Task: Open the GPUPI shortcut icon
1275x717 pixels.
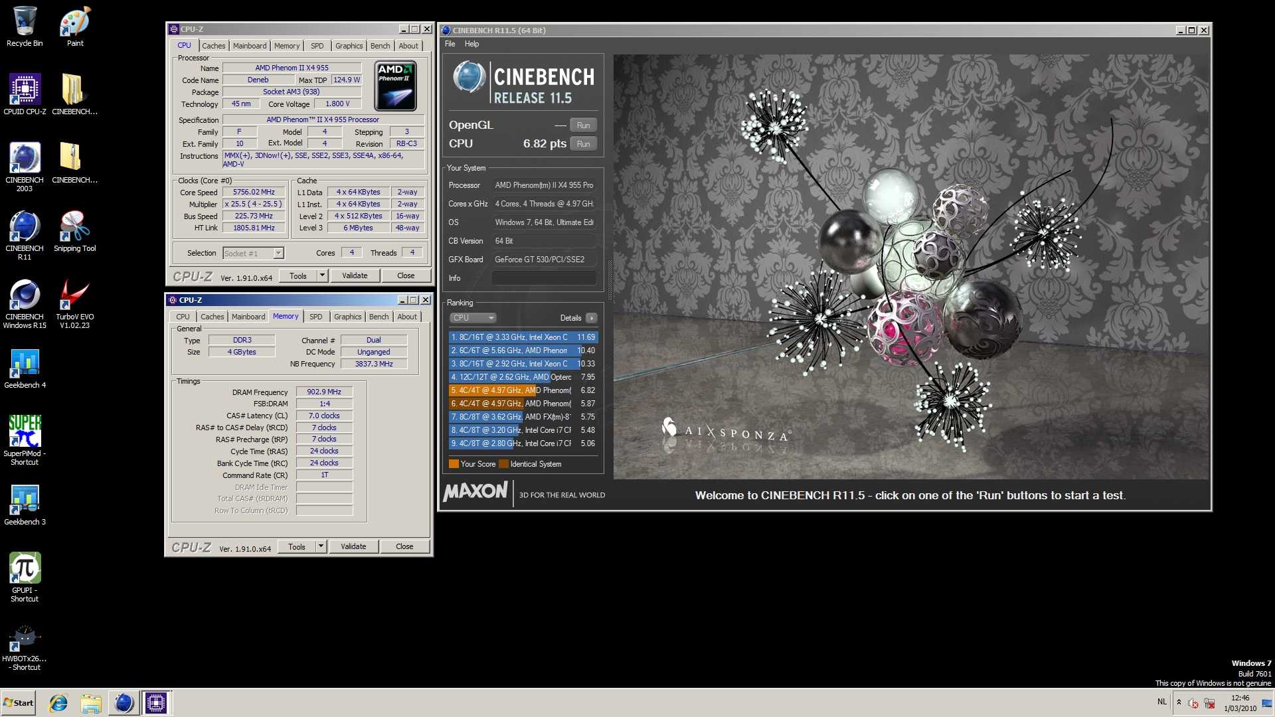Action: coord(25,577)
